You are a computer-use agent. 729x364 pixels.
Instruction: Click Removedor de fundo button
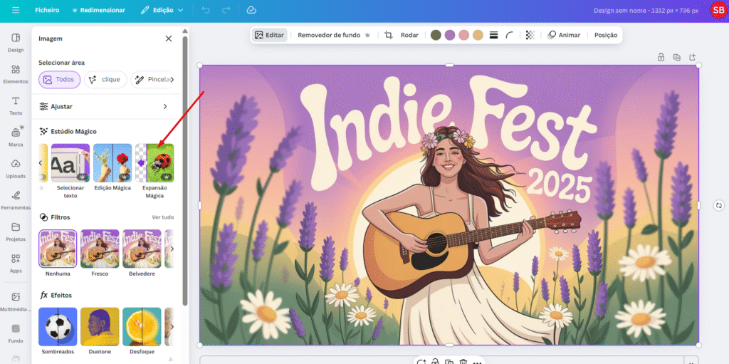pos(333,35)
